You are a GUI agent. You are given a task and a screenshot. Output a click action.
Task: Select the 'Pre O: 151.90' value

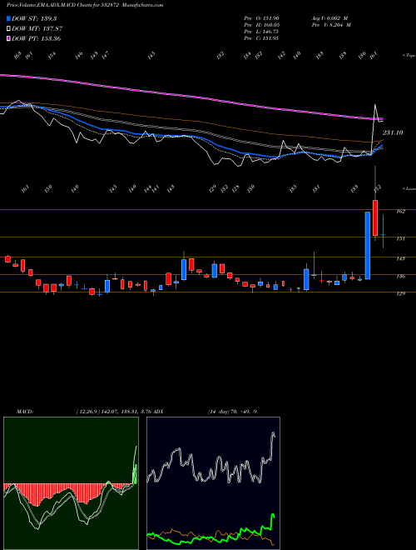click(261, 18)
